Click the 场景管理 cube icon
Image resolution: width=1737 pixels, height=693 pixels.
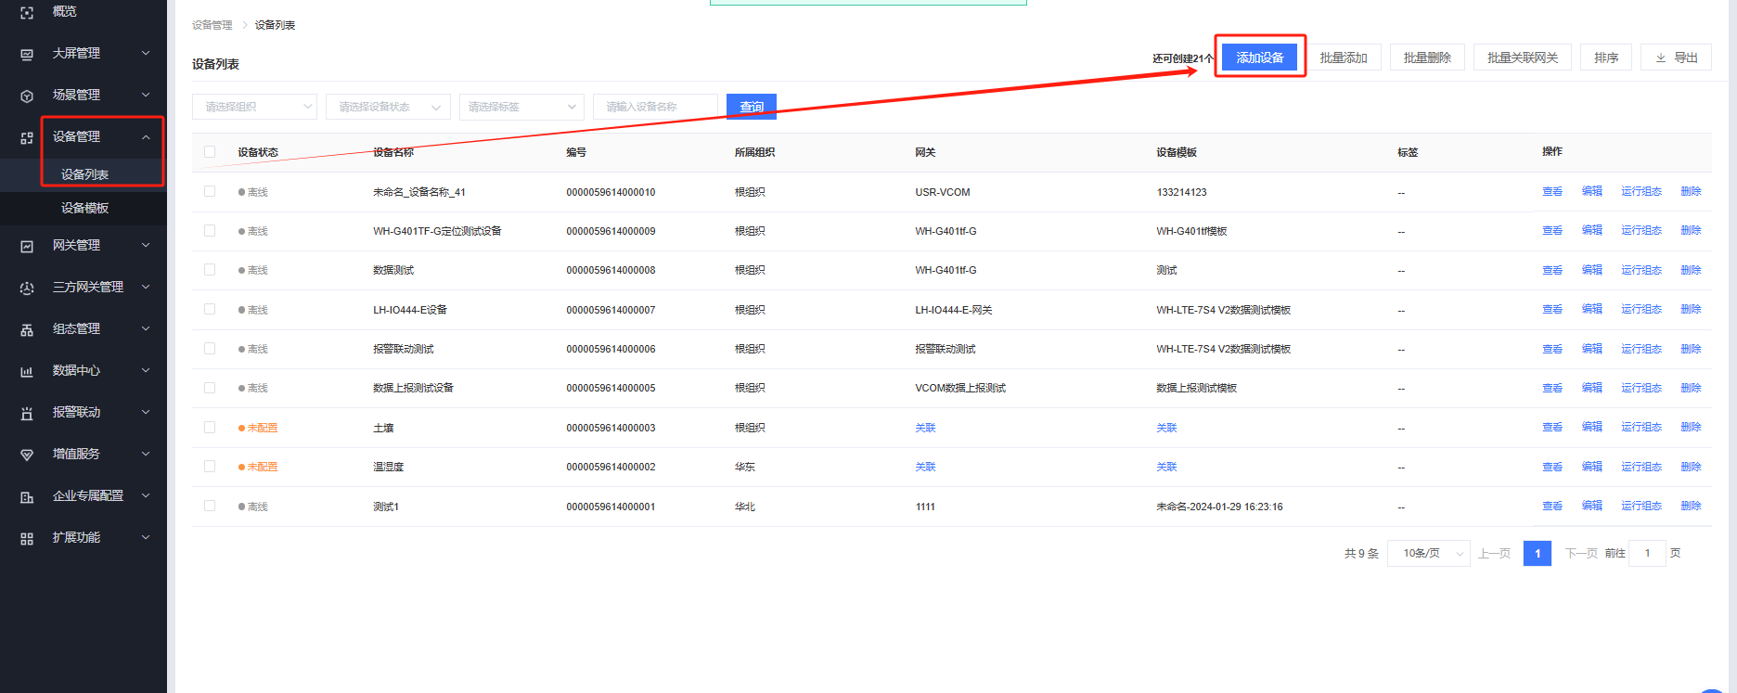tap(27, 96)
